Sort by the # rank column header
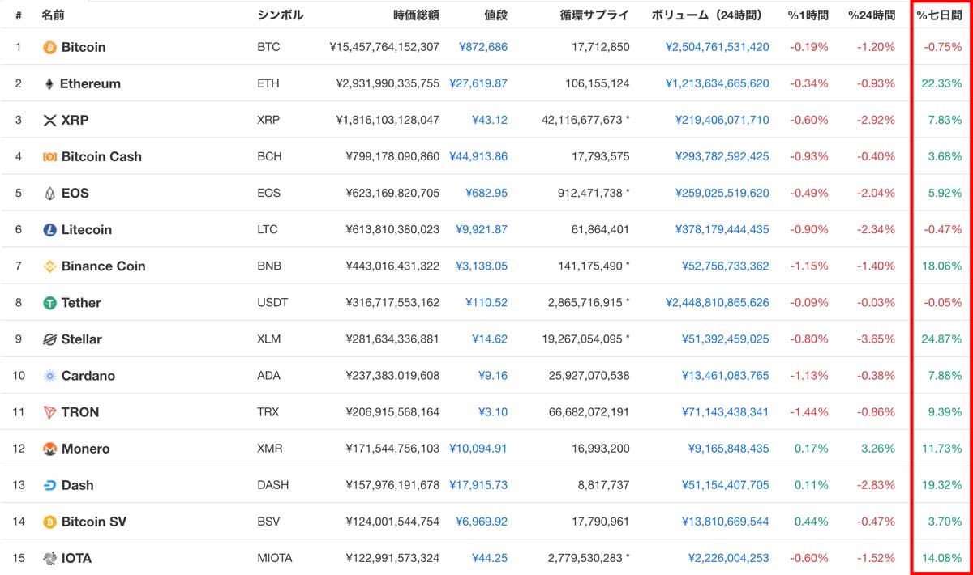Screen dimensions: 973x575 click(19, 15)
